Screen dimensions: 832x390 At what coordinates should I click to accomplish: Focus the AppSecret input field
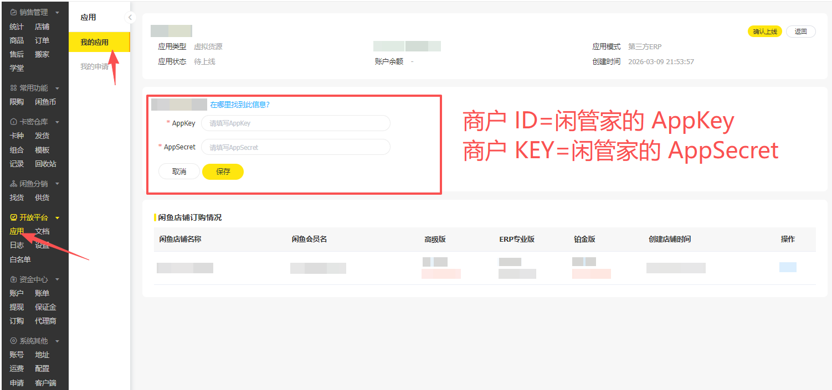296,147
